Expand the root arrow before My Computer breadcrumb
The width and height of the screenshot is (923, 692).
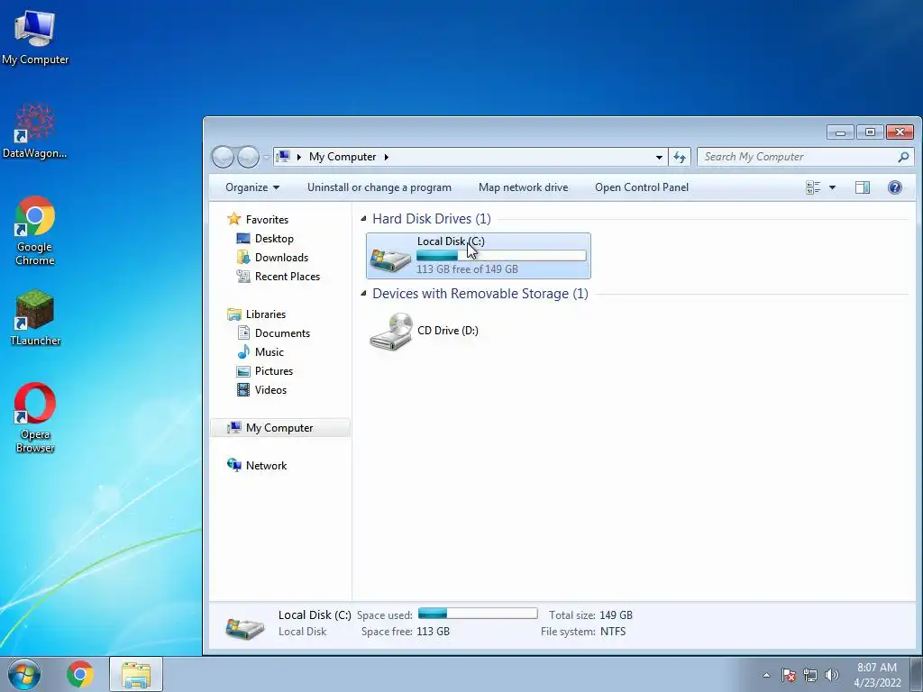click(x=299, y=157)
